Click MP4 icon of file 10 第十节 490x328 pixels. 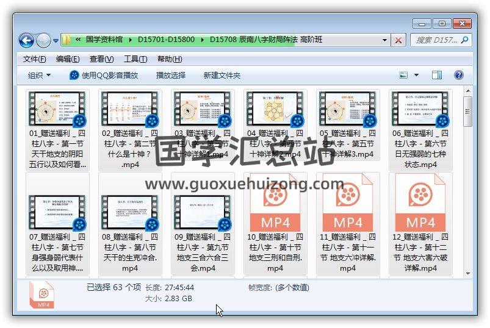[275, 202]
